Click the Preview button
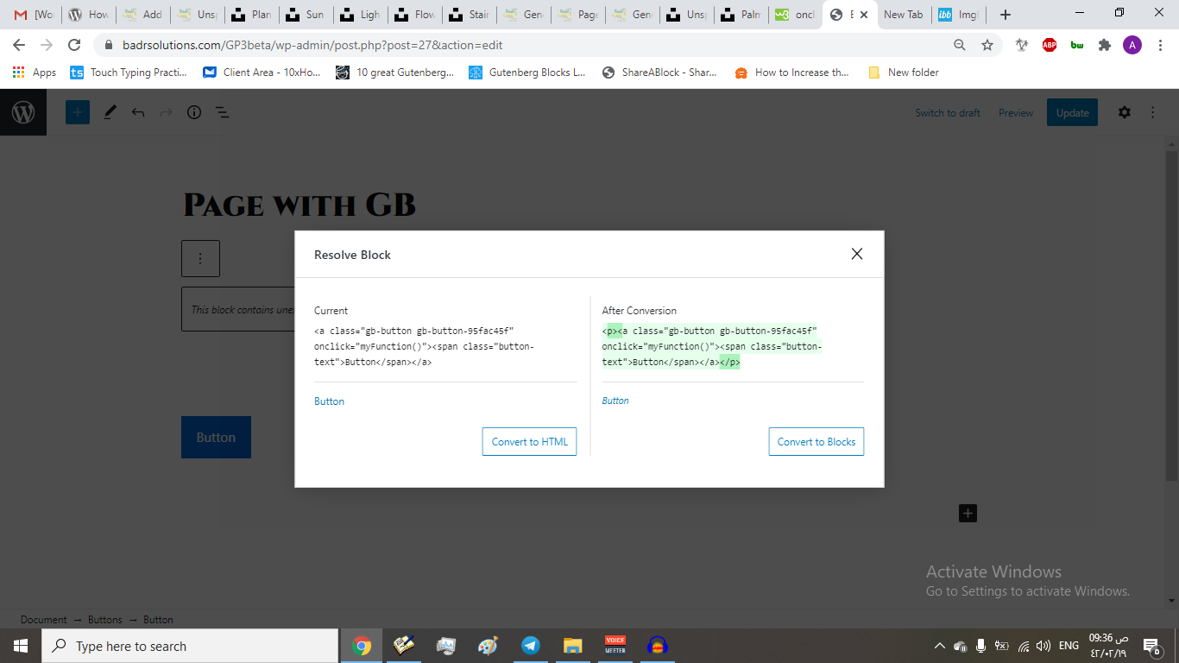Viewport: 1179px width, 663px height. (1016, 113)
